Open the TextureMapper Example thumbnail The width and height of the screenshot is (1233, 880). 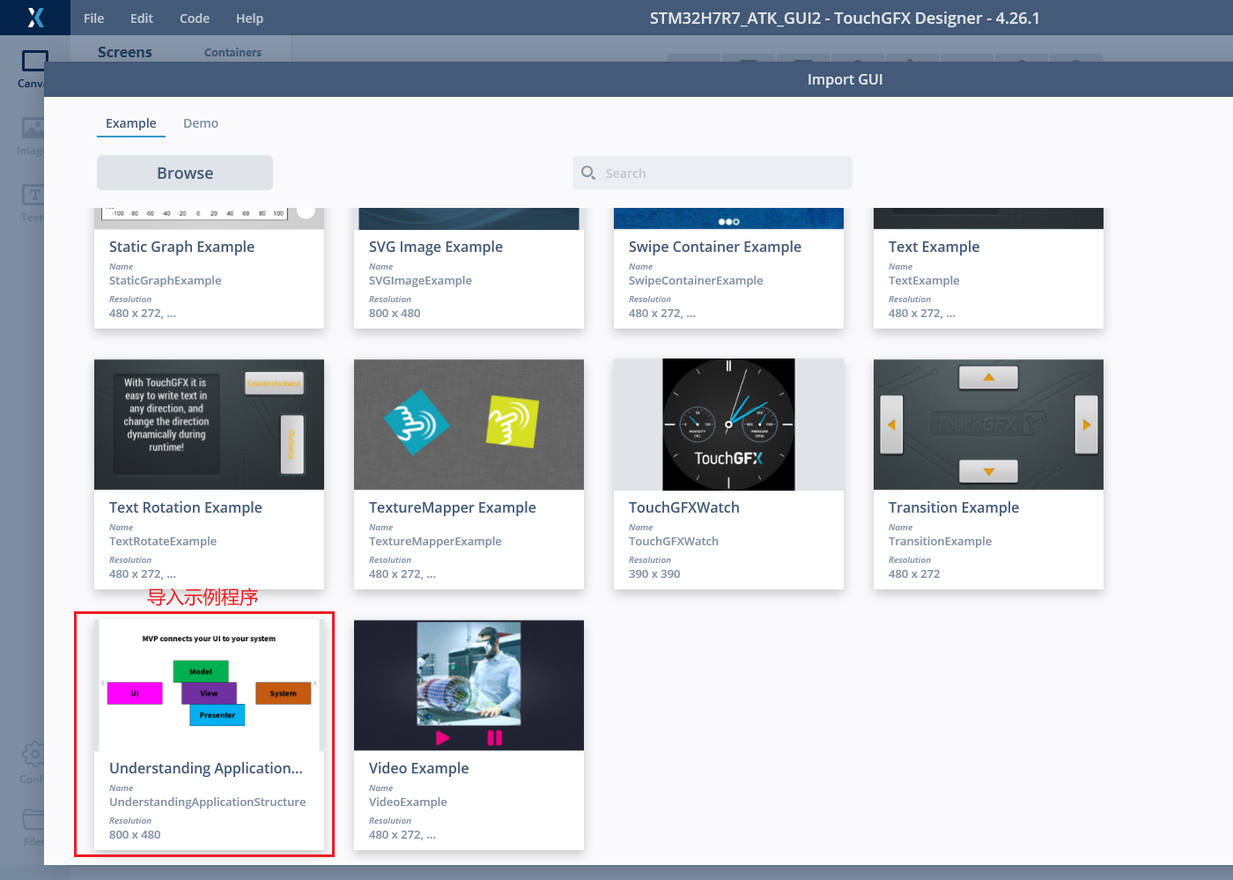pyautogui.click(x=469, y=425)
